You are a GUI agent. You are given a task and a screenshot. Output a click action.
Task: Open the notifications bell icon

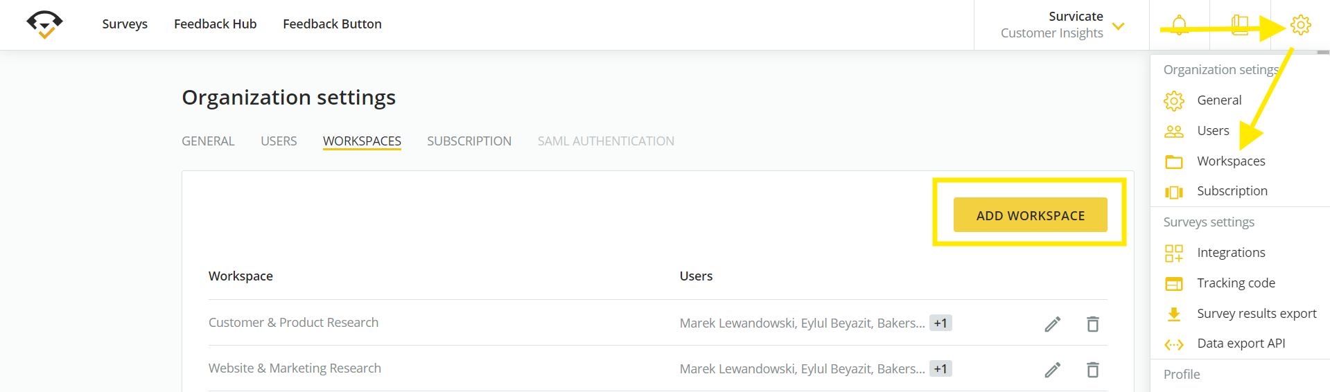coord(1179,25)
